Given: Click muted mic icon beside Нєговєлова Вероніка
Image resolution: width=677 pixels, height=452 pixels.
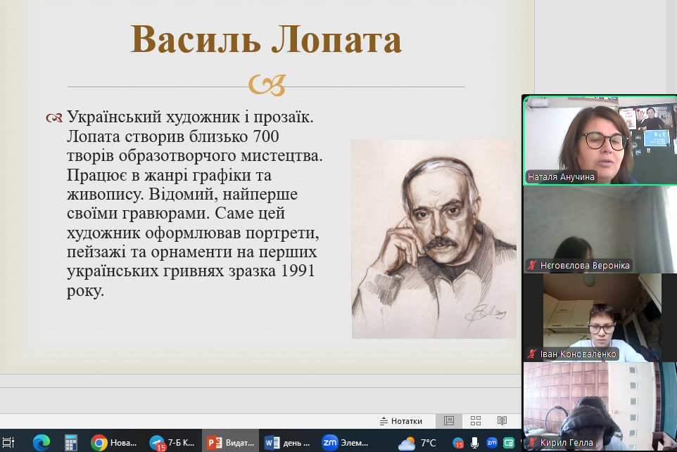Looking at the screenshot, I should coord(532,265).
